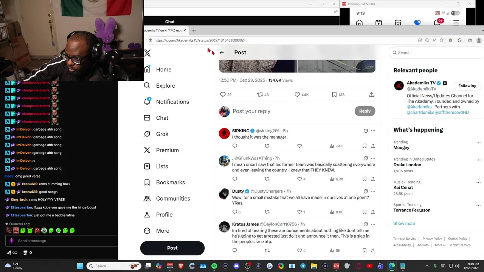Open more options on Dusty's reply

click(x=373, y=191)
